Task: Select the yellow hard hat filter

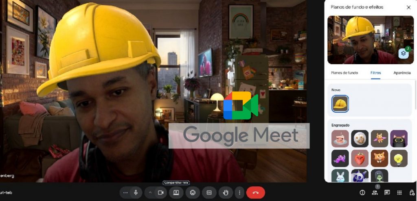Action: pyautogui.click(x=340, y=104)
